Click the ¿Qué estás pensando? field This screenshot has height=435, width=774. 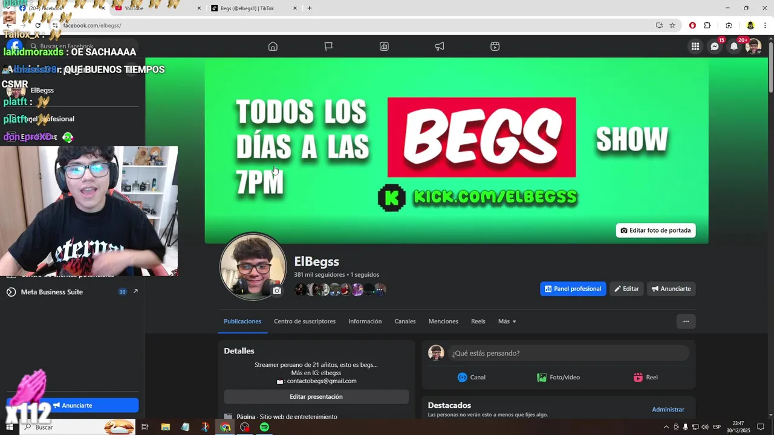point(568,353)
